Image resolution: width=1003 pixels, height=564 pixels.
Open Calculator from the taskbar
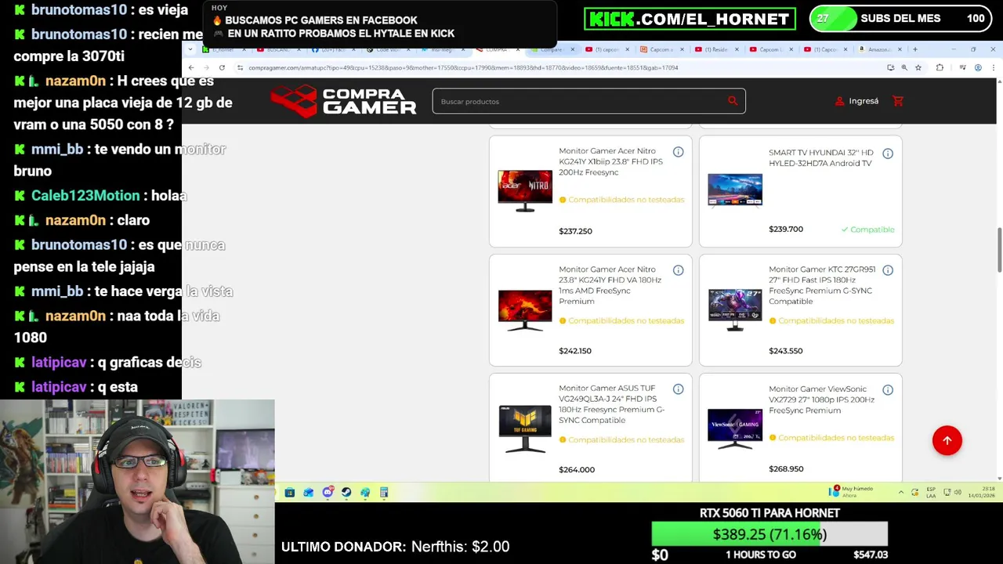coord(384,492)
